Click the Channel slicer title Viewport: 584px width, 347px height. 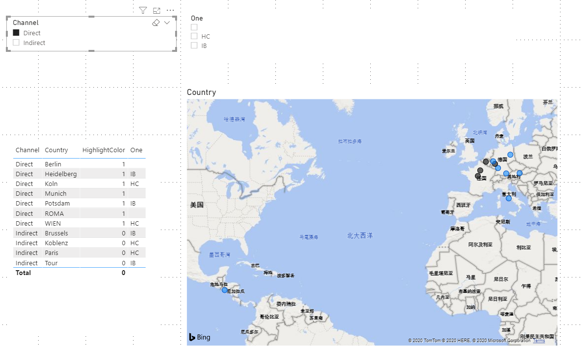point(26,23)
